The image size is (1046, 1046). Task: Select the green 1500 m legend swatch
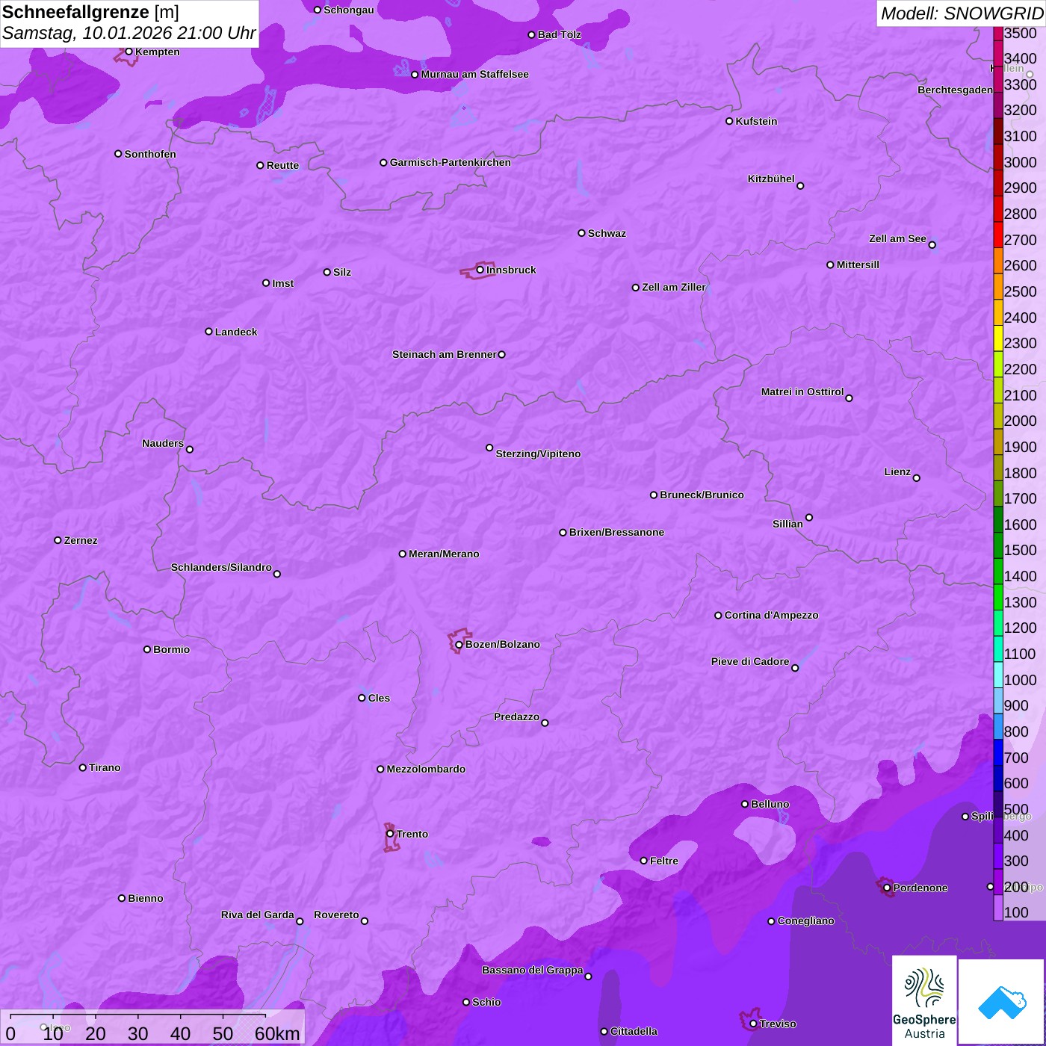point(998,545)
